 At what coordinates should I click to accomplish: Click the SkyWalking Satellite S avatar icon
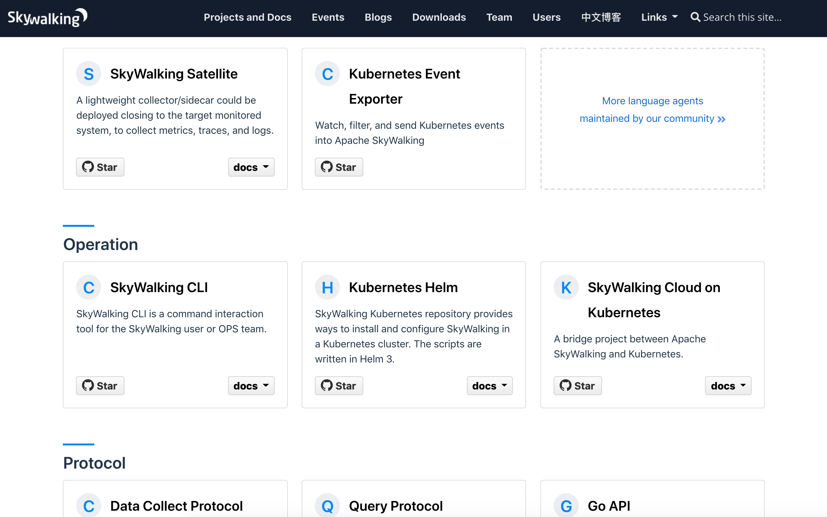point(89,74)
